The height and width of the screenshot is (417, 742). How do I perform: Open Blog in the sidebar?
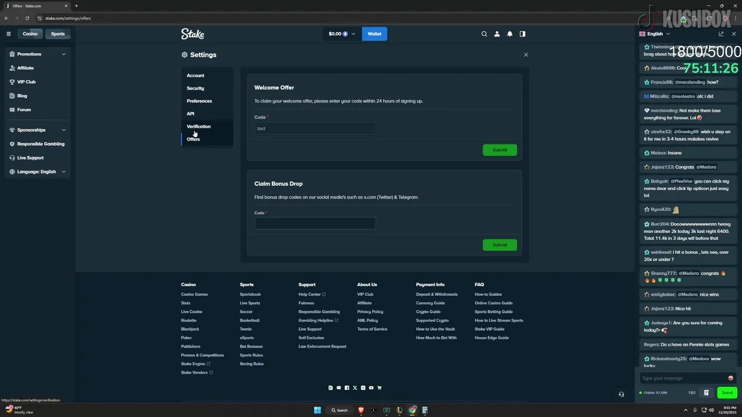tap(22, 96)
